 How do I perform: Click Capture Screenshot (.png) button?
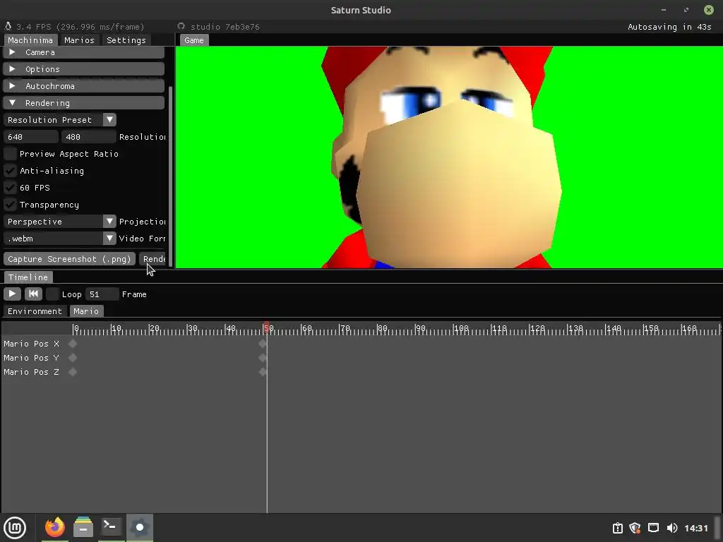(x=69, y=259)
